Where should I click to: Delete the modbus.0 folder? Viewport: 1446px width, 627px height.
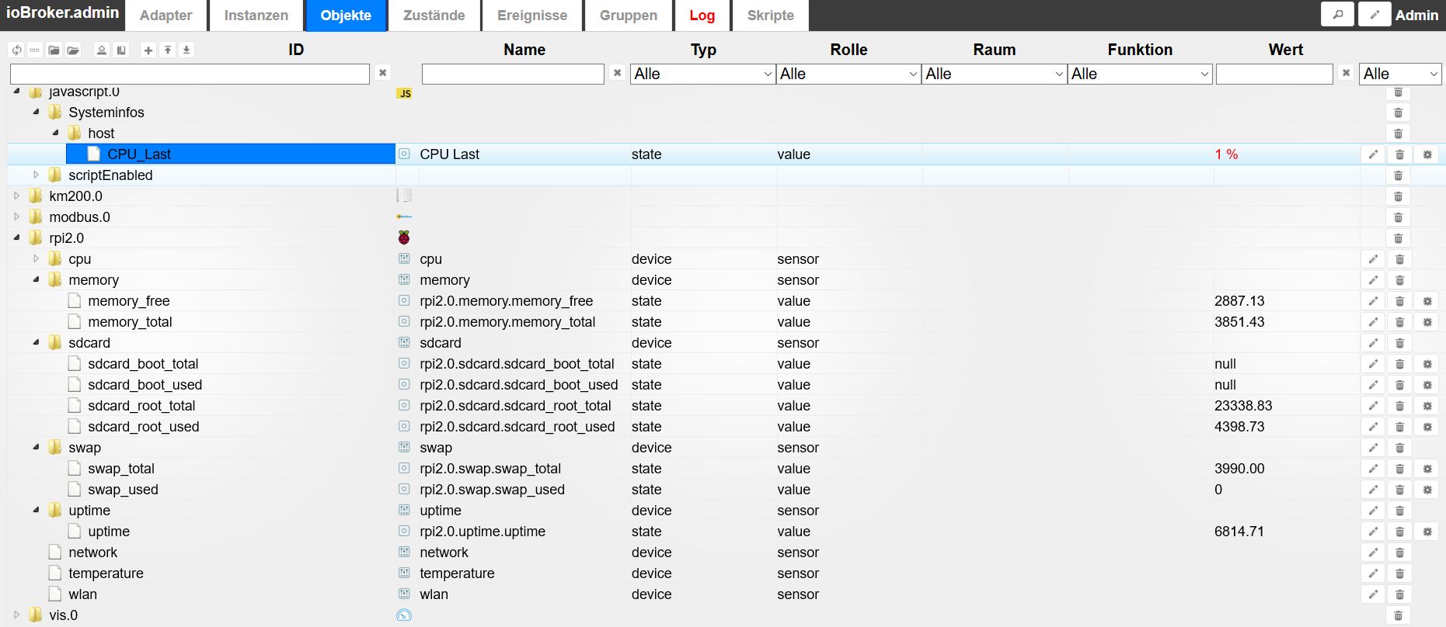(1398, 217)
